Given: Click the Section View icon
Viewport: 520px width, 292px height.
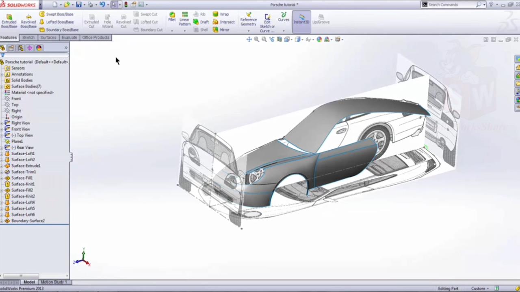Looking at the screenshot, I should click(x=279, y=39).
